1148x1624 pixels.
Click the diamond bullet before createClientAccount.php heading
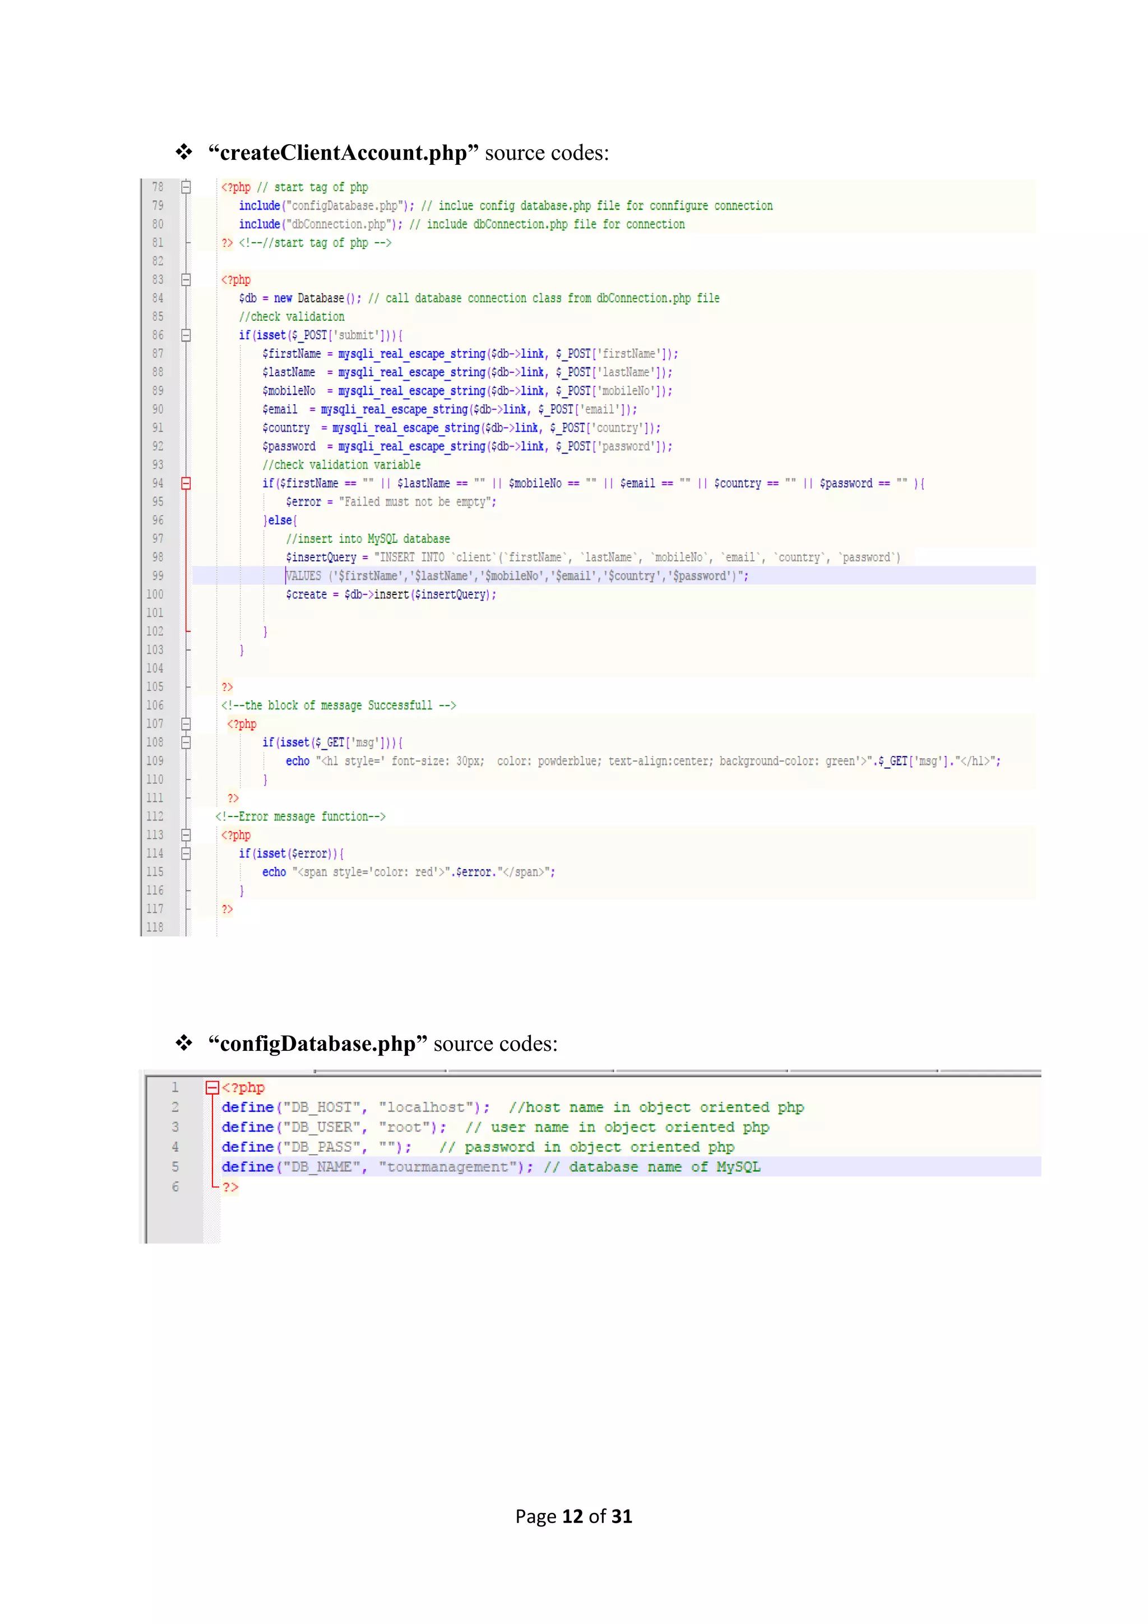click(184, 152)
